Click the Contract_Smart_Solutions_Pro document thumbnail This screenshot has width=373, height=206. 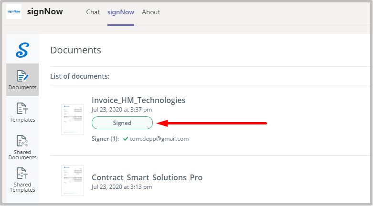(x=73, y=181)
